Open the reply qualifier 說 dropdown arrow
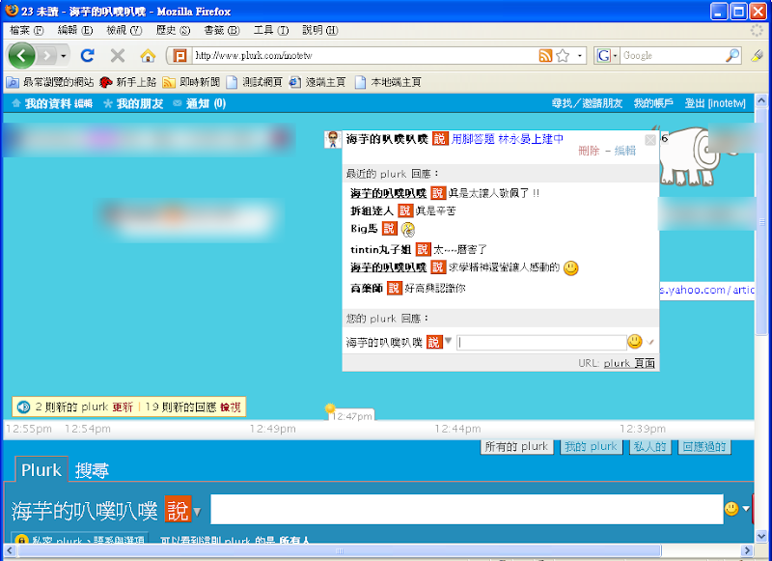This screenshot has height=561, width=772. pos(448,340)
